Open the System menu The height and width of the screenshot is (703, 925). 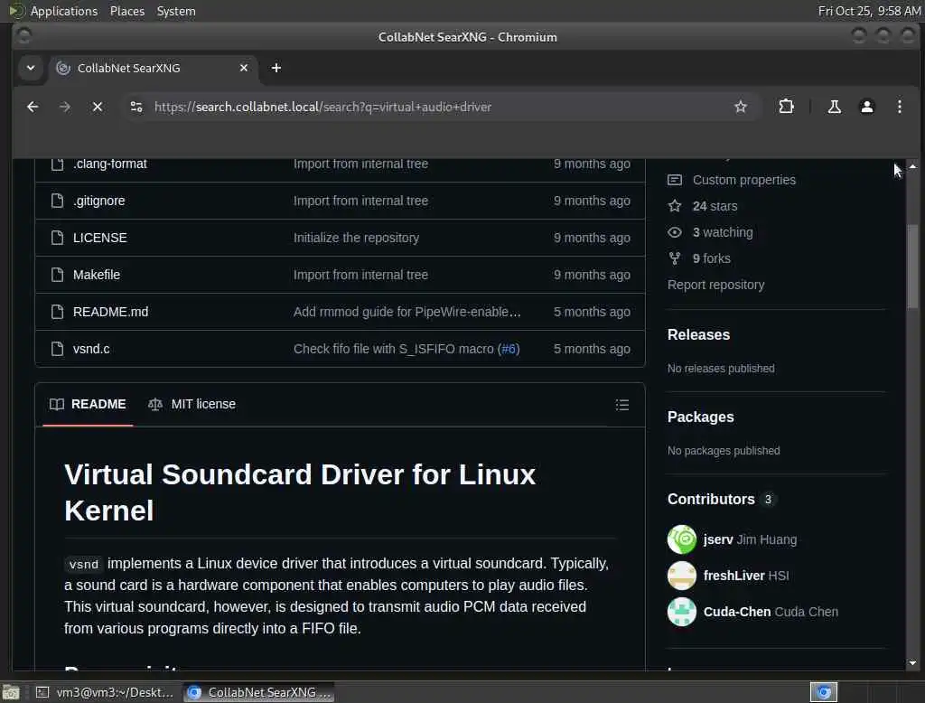176,11
